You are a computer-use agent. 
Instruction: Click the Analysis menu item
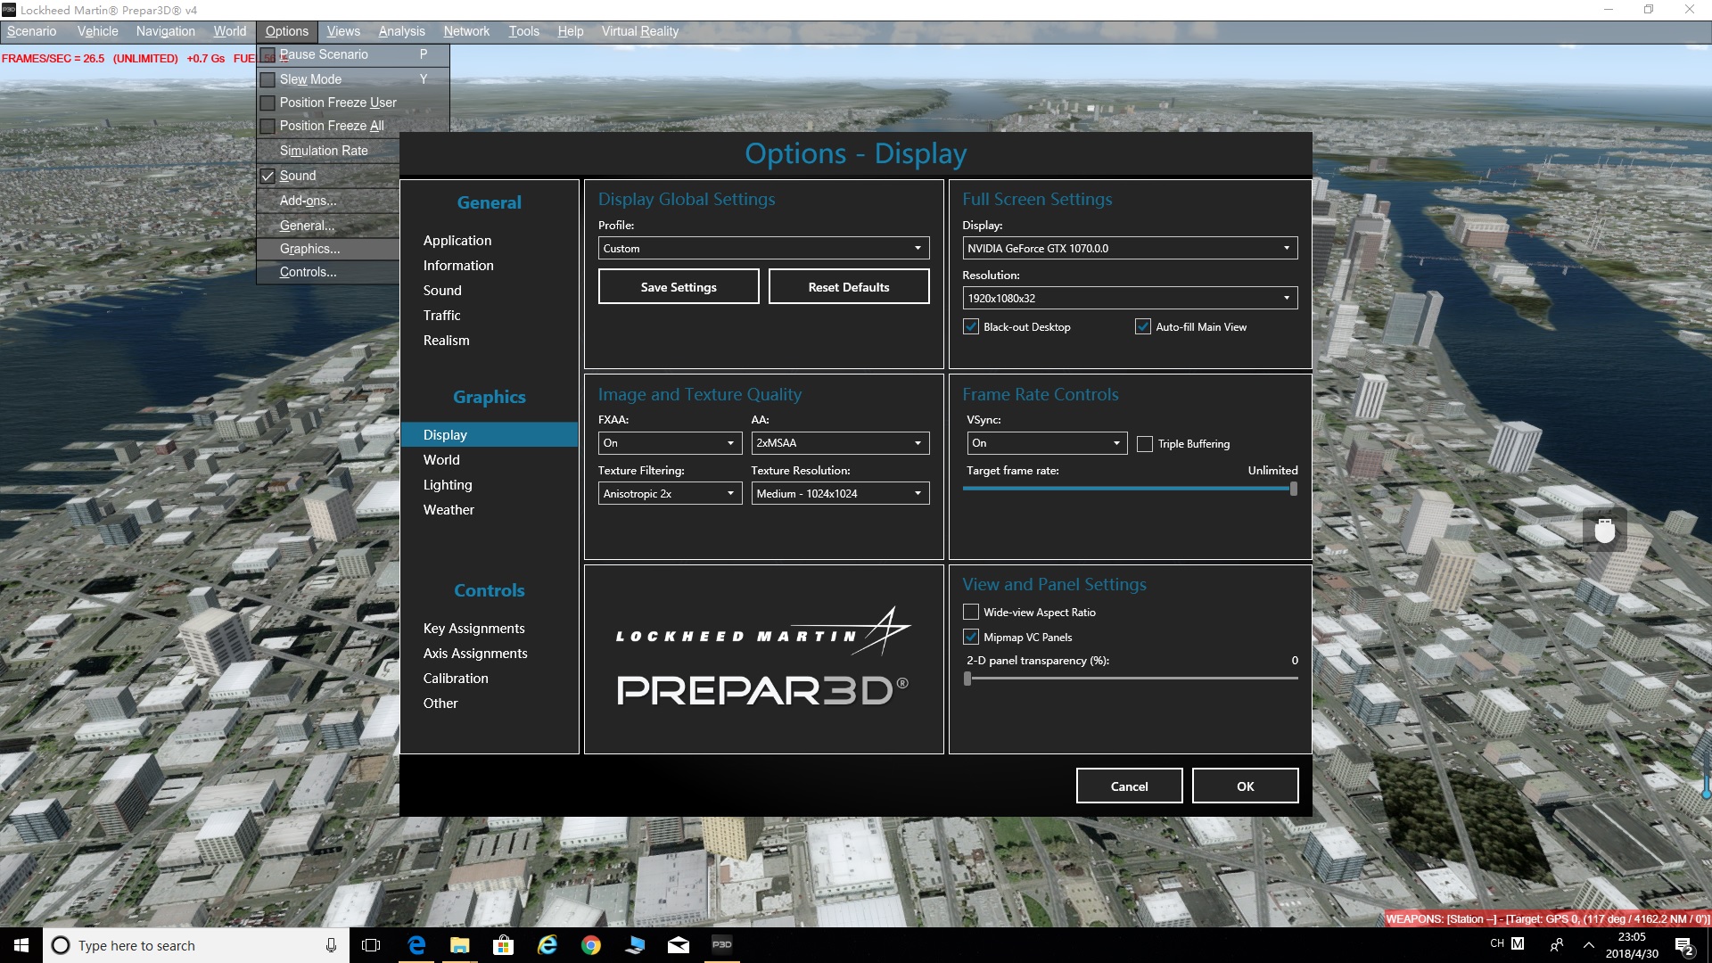point(401,32)
